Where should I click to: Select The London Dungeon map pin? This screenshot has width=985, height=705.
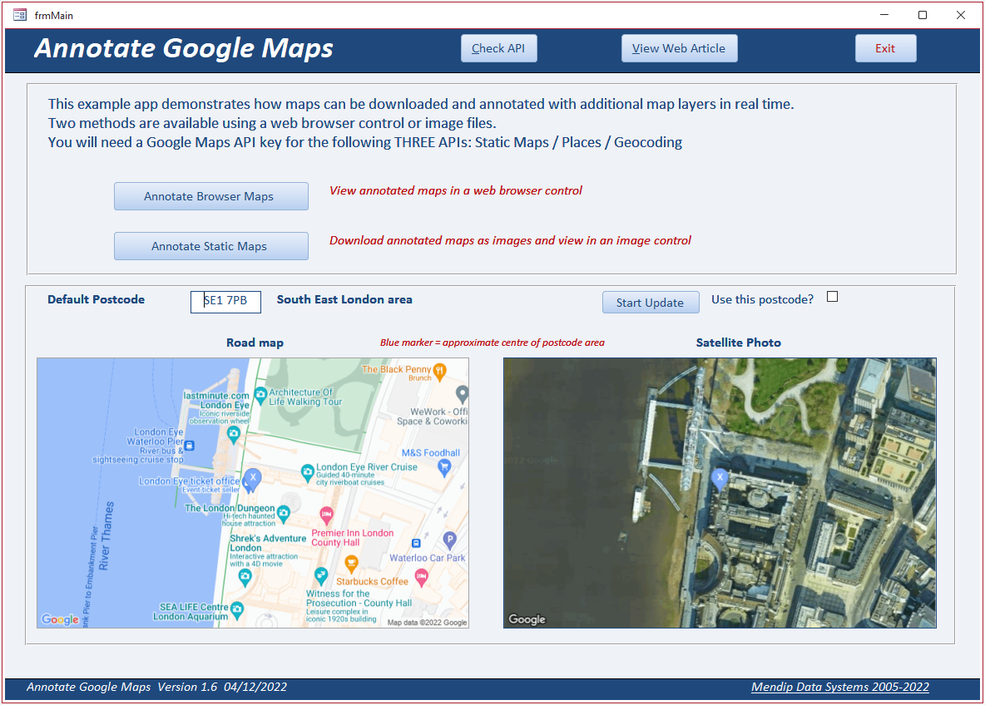[284, 514]
